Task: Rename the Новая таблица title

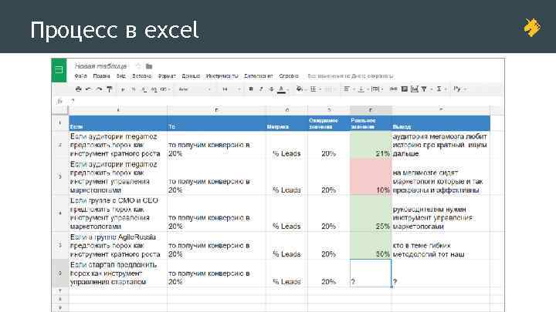Action: [x=100, y=66]
